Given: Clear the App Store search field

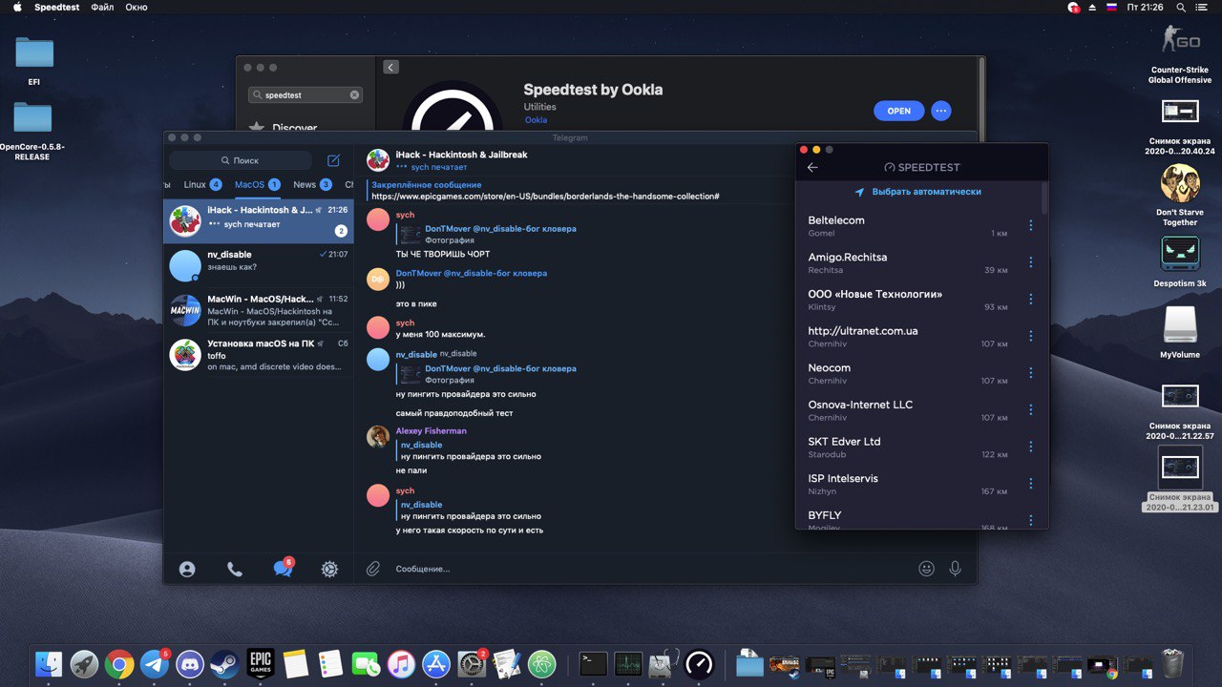Looking at the screenshot, I should click(x=354, y=95).
